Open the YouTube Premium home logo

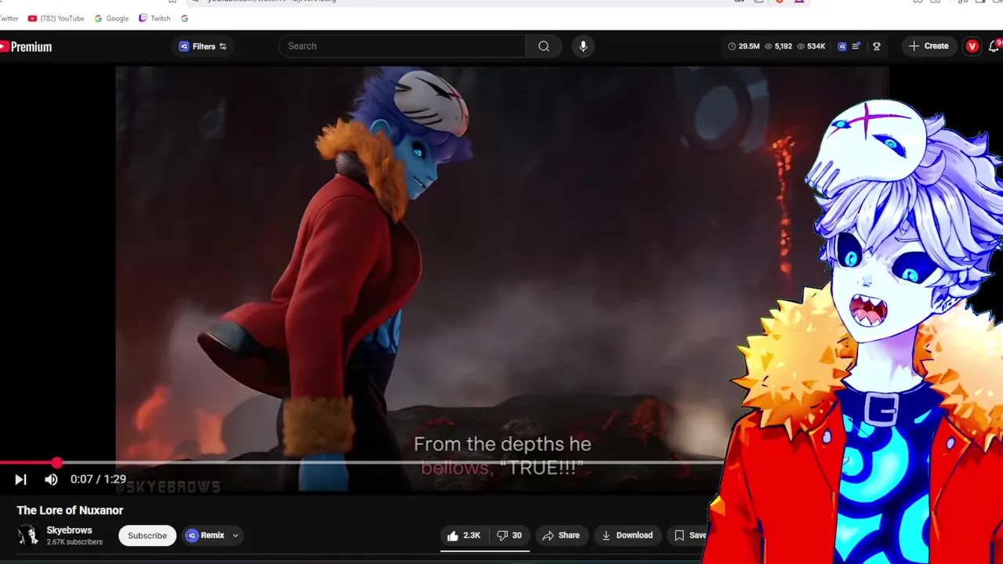(x=26, y=47)
